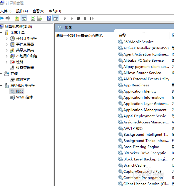Open the 操作(A) menu
This screenshot has width=174, height=186.
click(x=22, y=11)
